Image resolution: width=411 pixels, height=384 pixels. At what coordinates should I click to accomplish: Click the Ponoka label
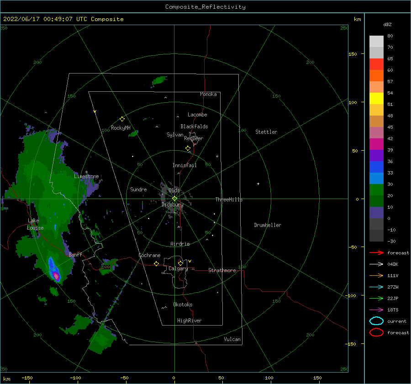click(x=208, y=94)
